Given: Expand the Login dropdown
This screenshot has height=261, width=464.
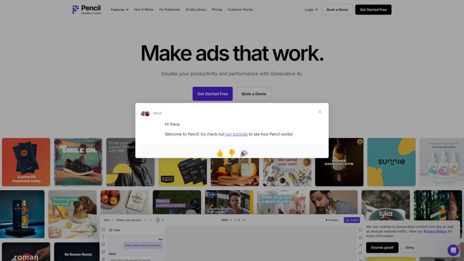Looking at the screenshot, I should point(311,10).
